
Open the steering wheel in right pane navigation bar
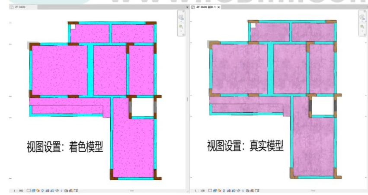coord(362,17)
